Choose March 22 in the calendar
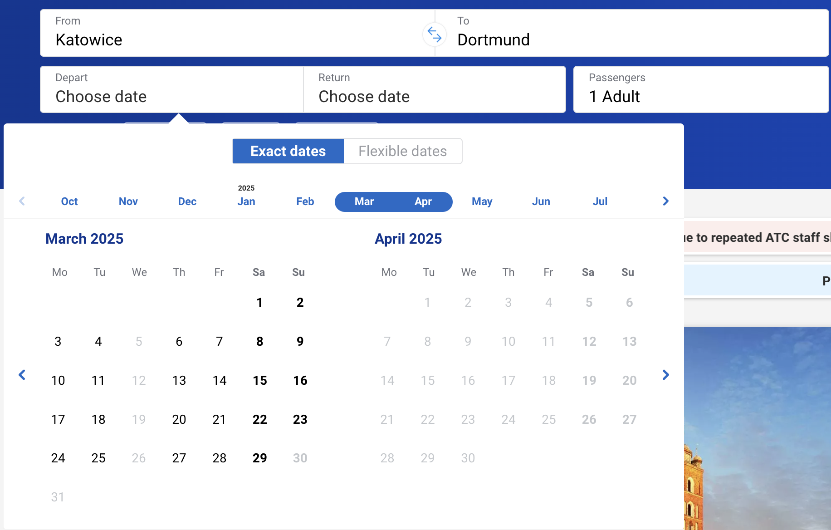The width and height of the screenshot is (831, 530). click(x=259, y=419)
